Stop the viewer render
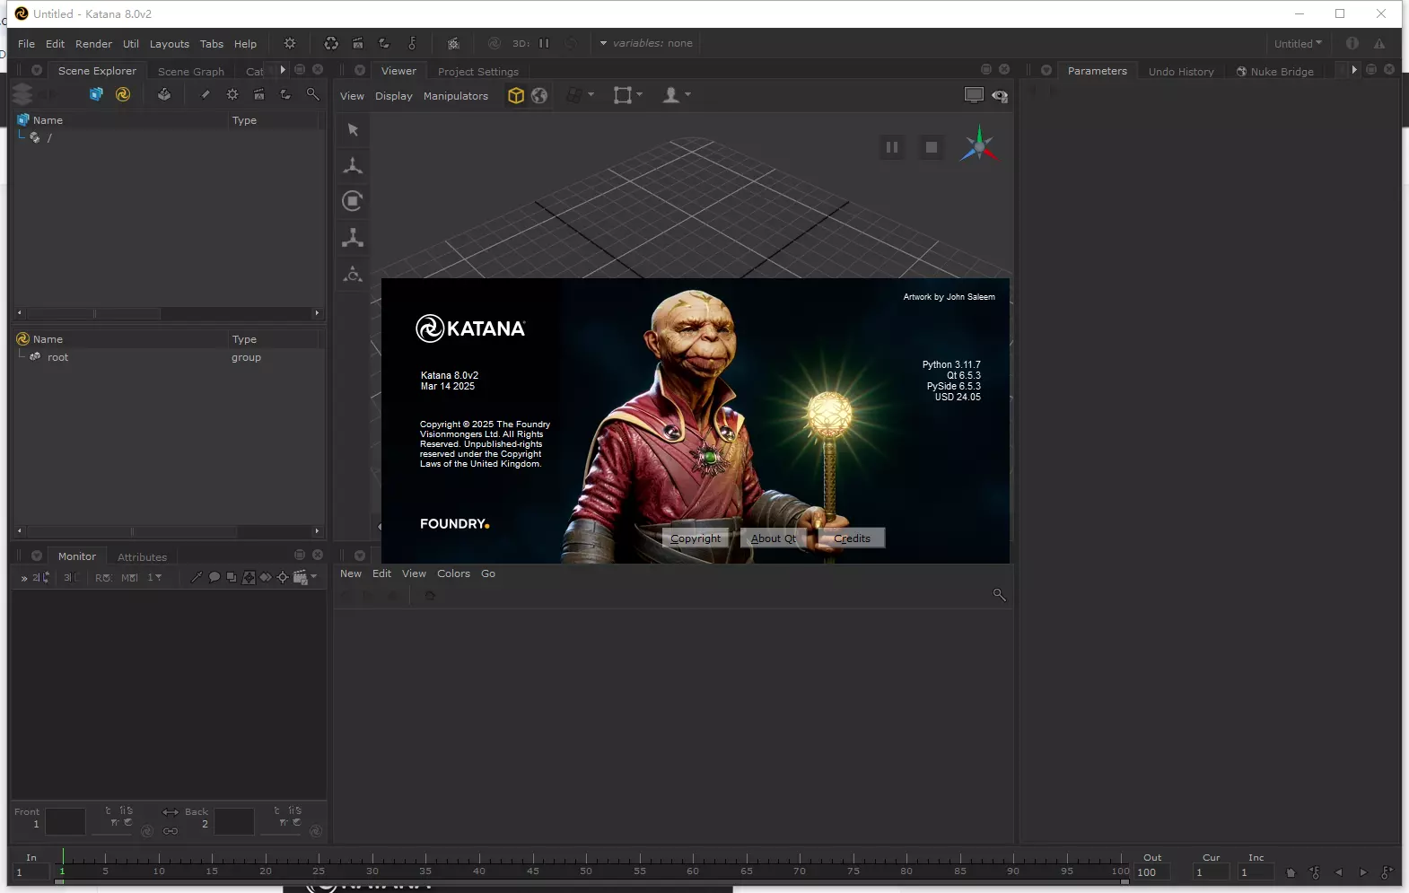Viewport: 1409px width, 893px height. (932, 147)
